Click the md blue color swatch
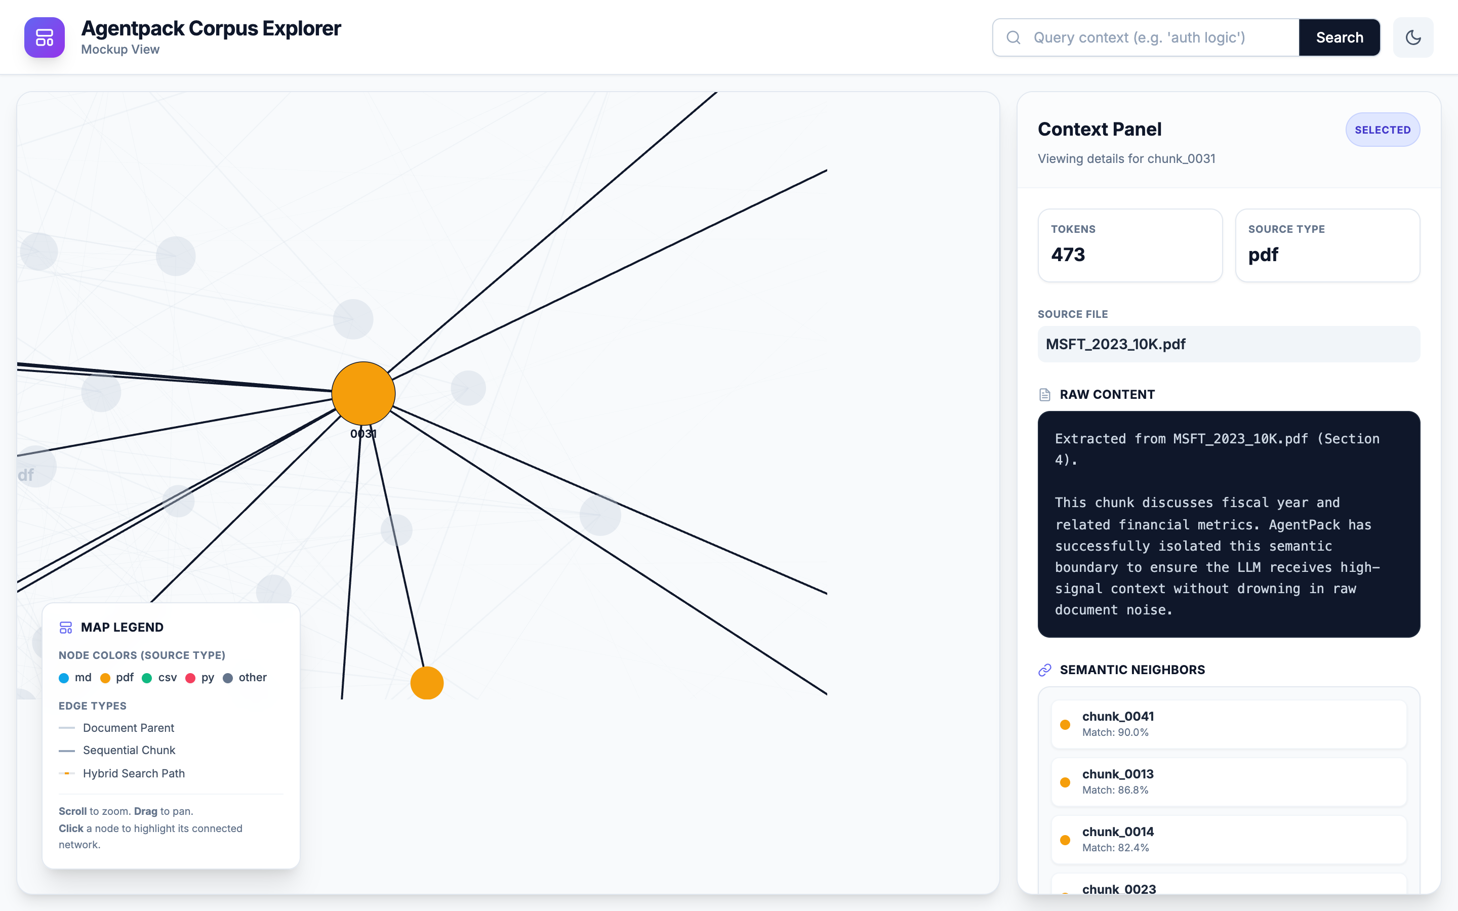The height and width of the screenshot is (911, 1458). coord(64,678)
